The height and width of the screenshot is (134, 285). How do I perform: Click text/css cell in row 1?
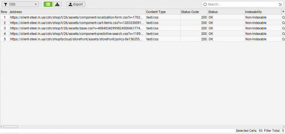pyautogui.click(x=163, y=17)
